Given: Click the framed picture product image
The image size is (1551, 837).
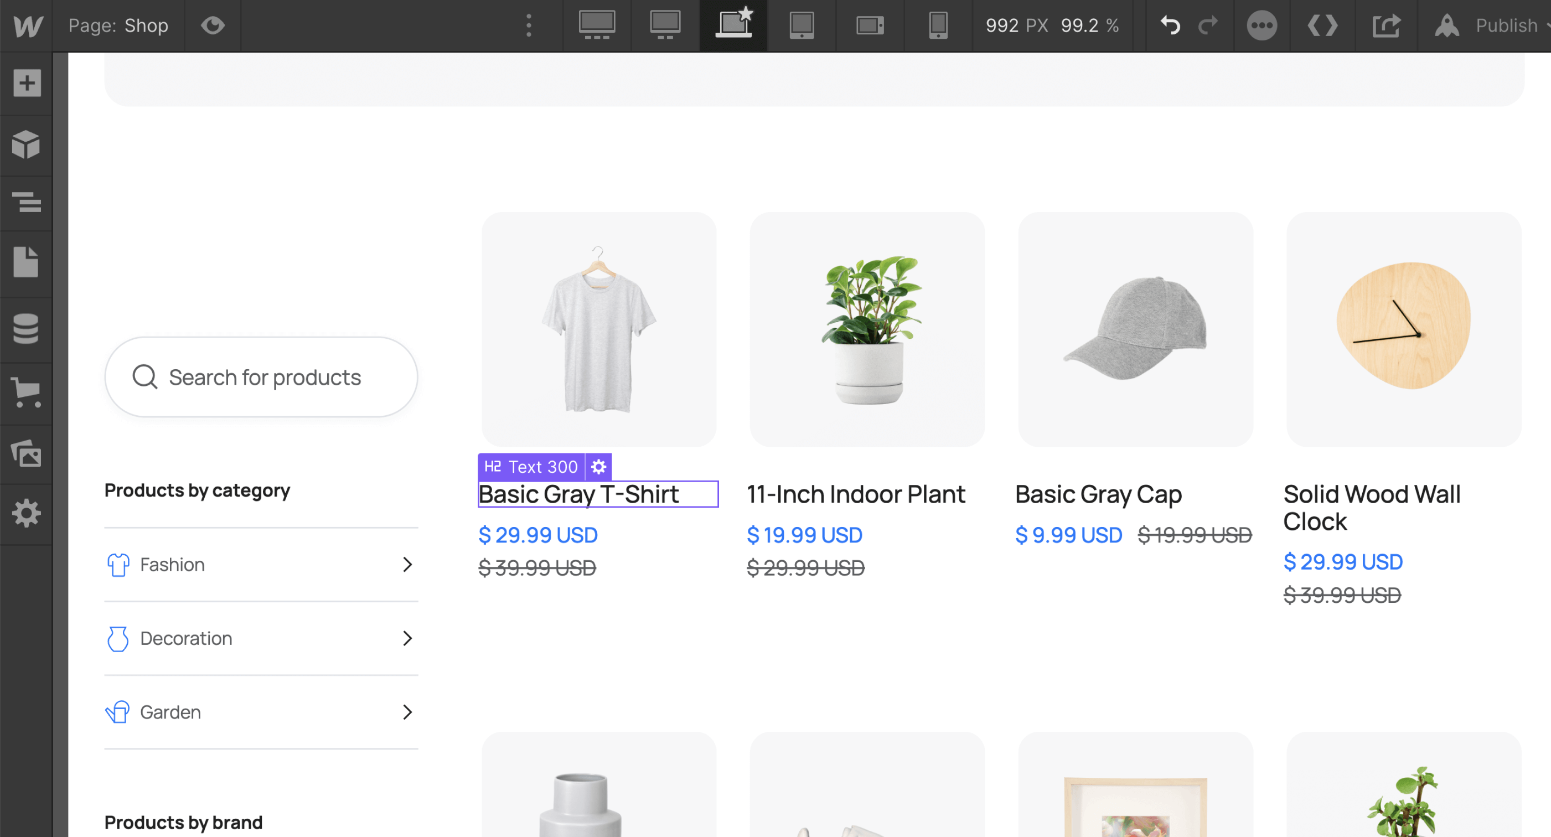Looking at the screenshot, I should coord(1135,784).
